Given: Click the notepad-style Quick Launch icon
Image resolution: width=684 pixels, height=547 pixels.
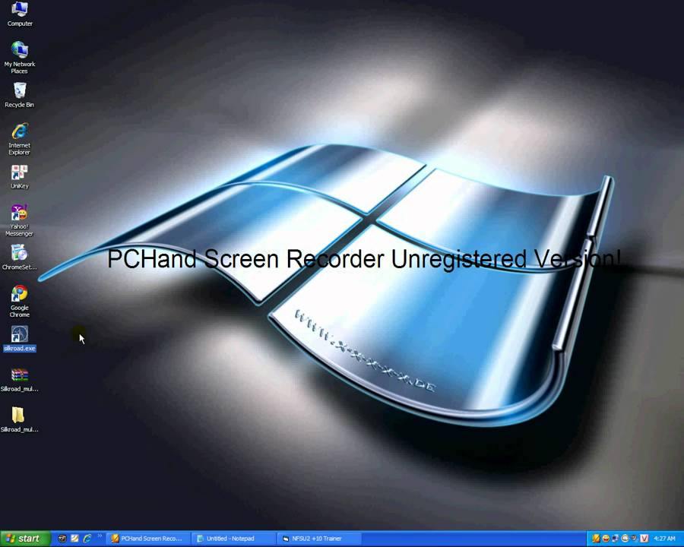Looking at the screenshot, I should coord(74,539).
